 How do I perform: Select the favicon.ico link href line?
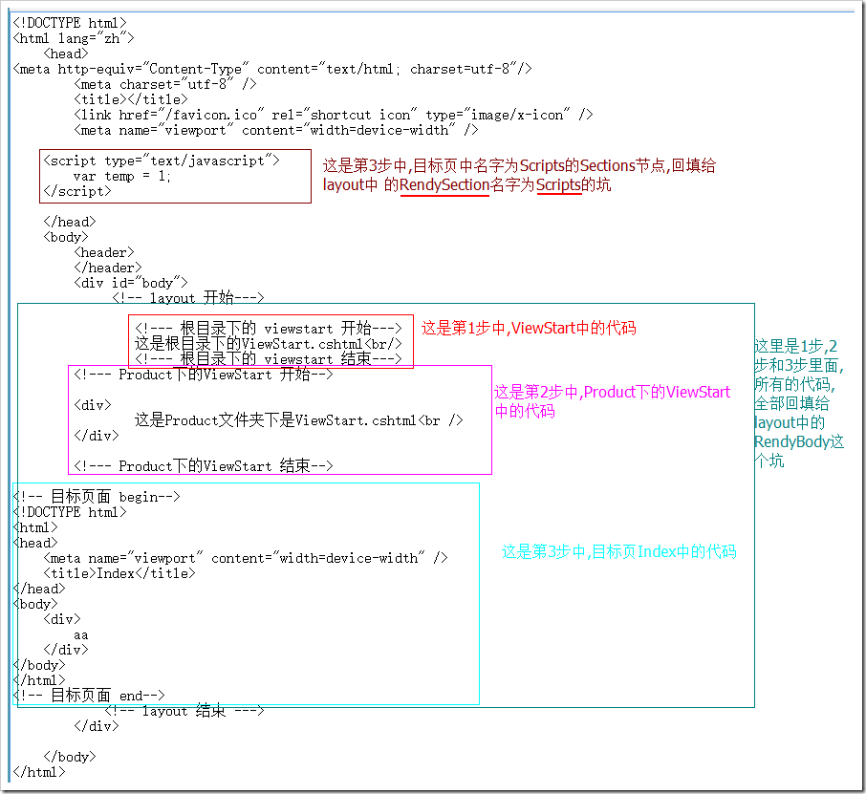[x=334, y=115]
